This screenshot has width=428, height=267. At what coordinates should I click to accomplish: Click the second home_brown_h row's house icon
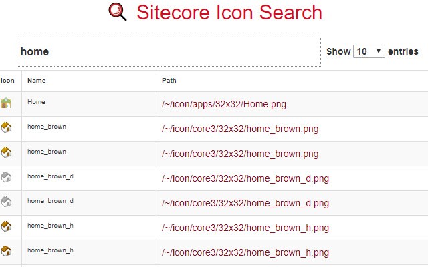coord(7,252)
